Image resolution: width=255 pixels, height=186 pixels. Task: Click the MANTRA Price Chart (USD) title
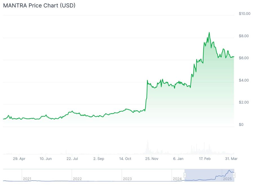click(x=39, y=5)
